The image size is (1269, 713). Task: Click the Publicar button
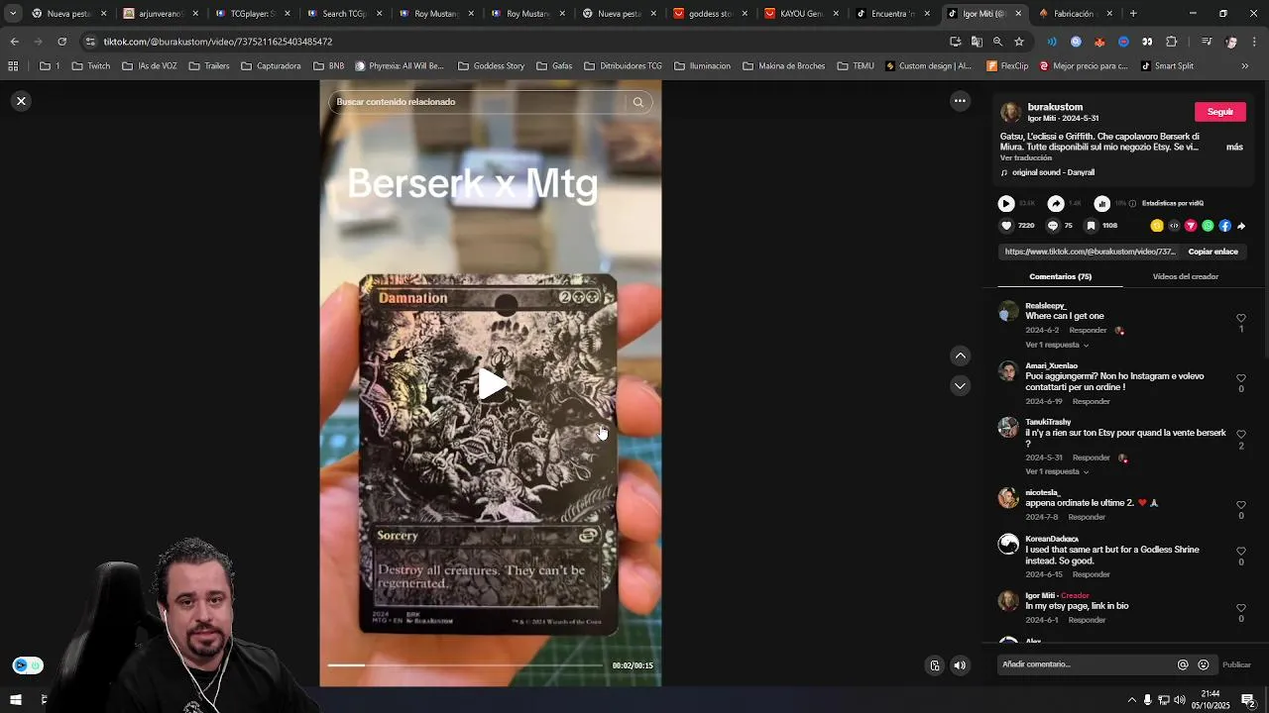[1236, 664]
